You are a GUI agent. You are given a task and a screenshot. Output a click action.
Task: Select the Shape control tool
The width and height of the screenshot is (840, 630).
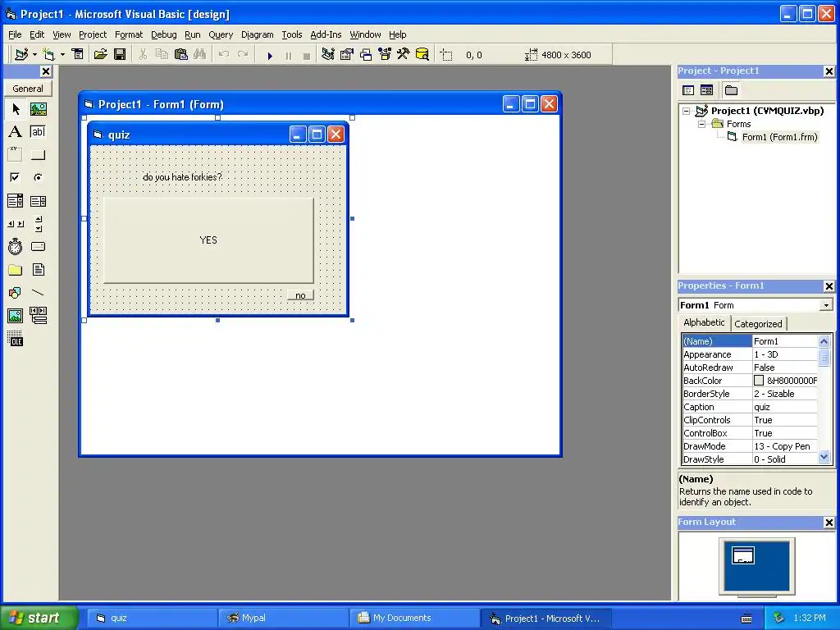pyautogui.click(x=16, y=293)
